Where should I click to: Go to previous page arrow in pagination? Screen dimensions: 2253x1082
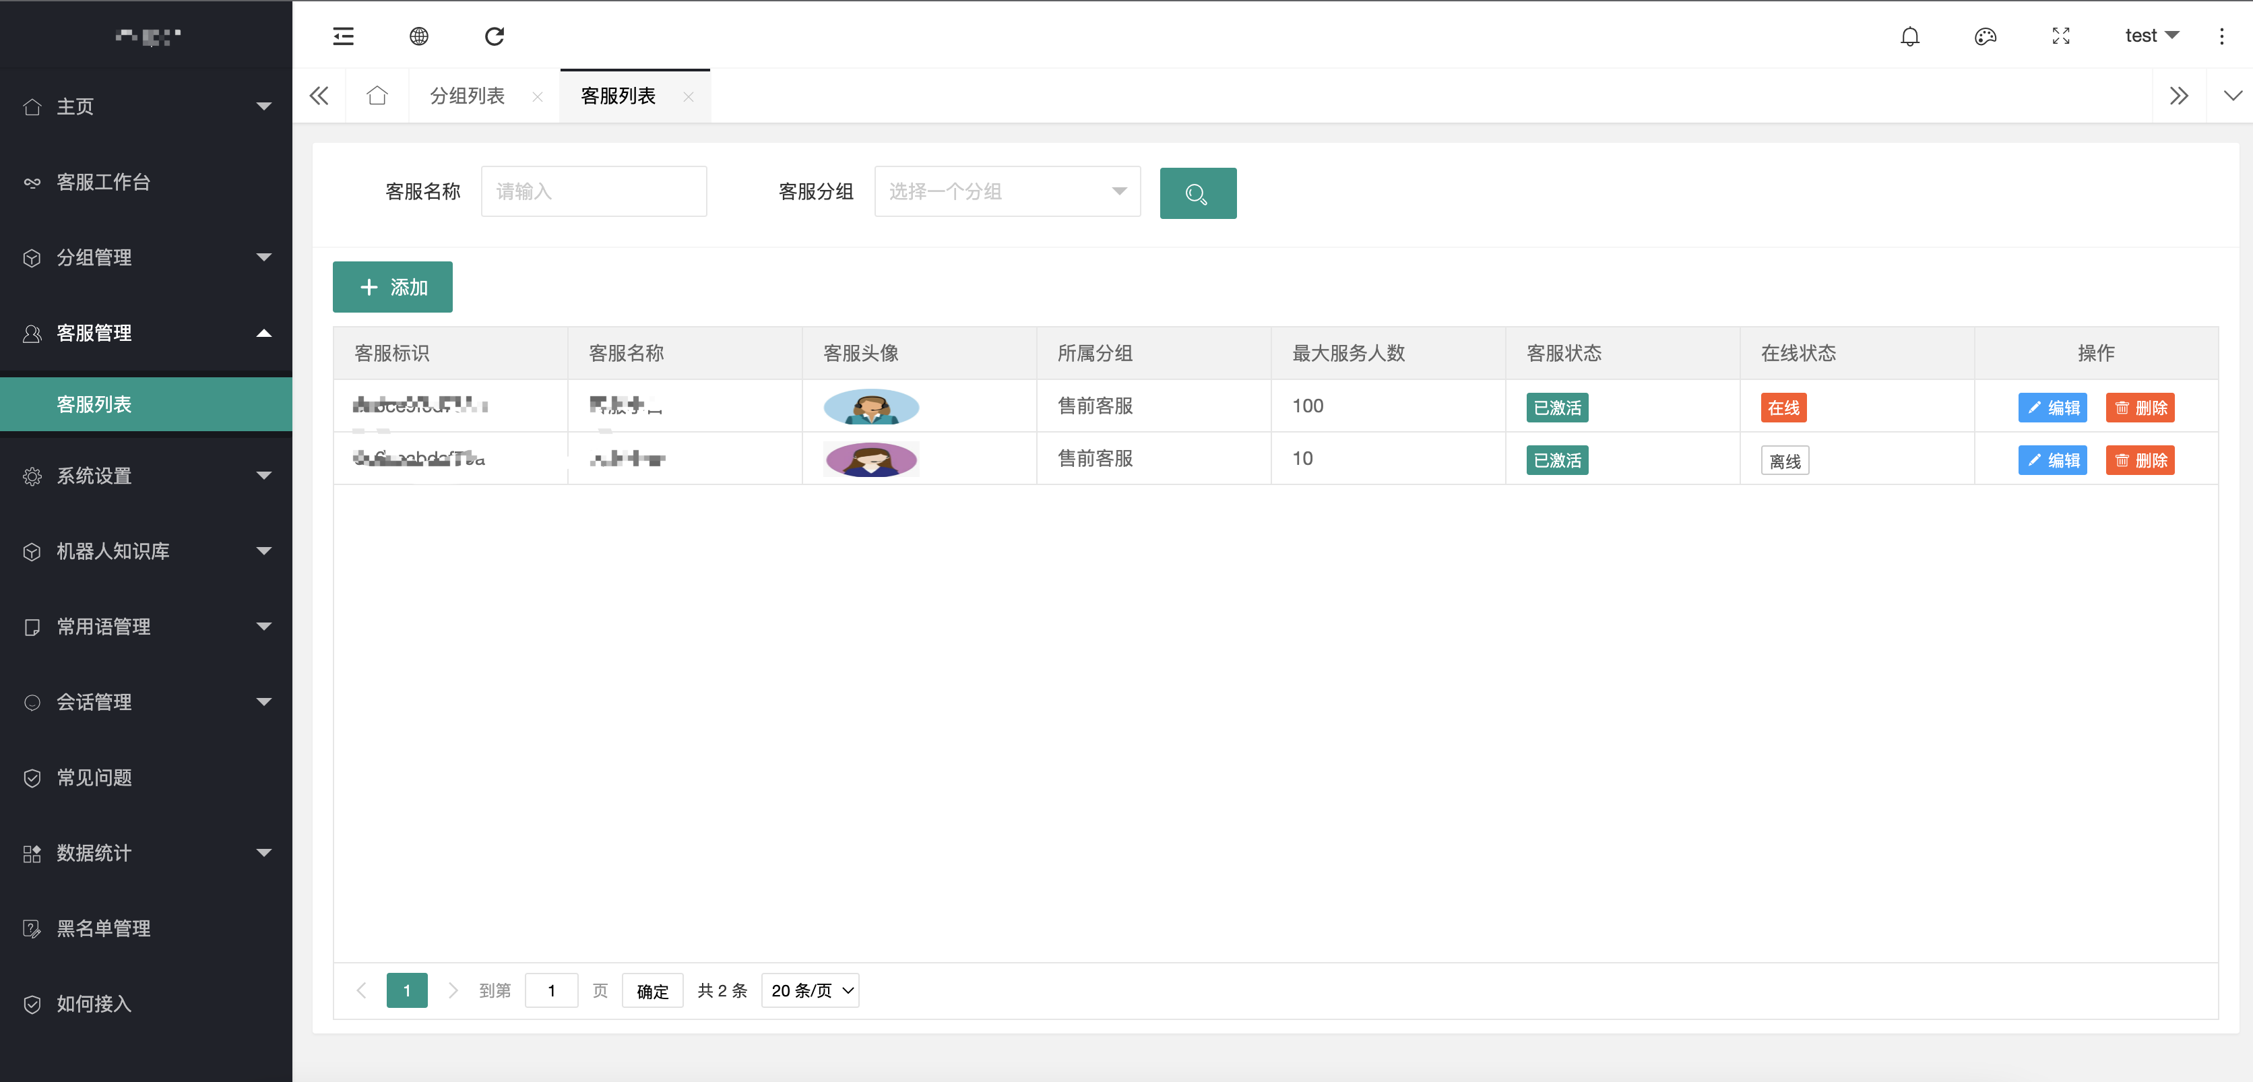pos(361,990)
